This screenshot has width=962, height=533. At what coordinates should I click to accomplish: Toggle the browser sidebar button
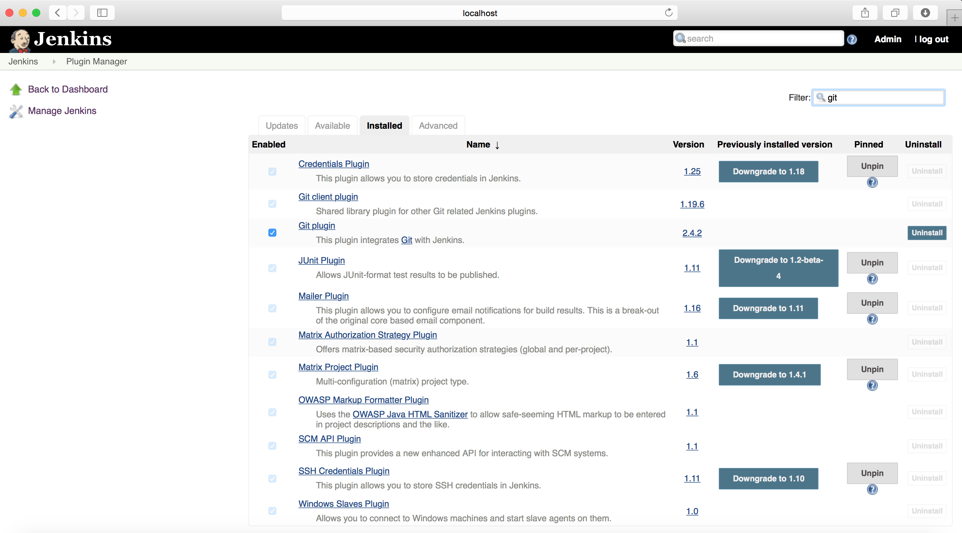click(102, 13)
